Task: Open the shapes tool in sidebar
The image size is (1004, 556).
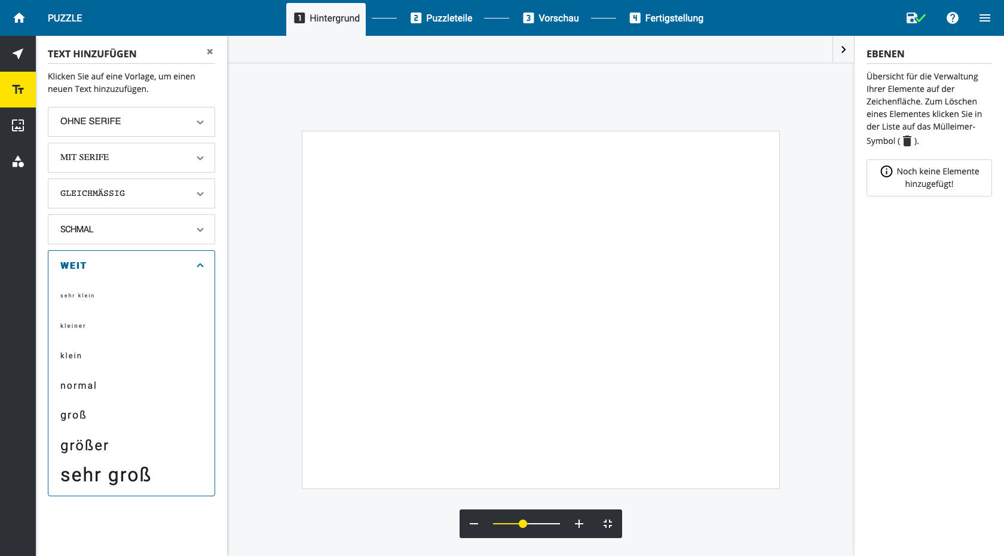Action: (18, 161)
